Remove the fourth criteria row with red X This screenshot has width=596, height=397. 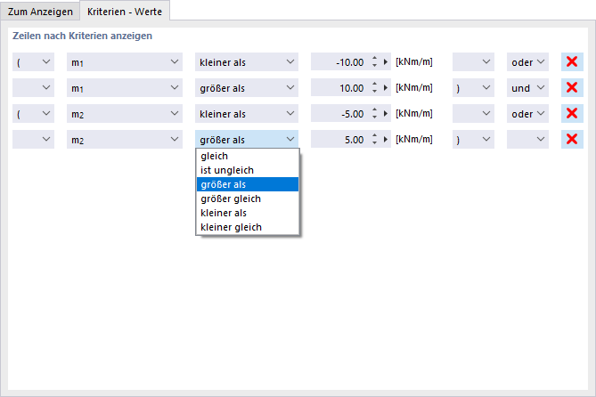(572, 140)
